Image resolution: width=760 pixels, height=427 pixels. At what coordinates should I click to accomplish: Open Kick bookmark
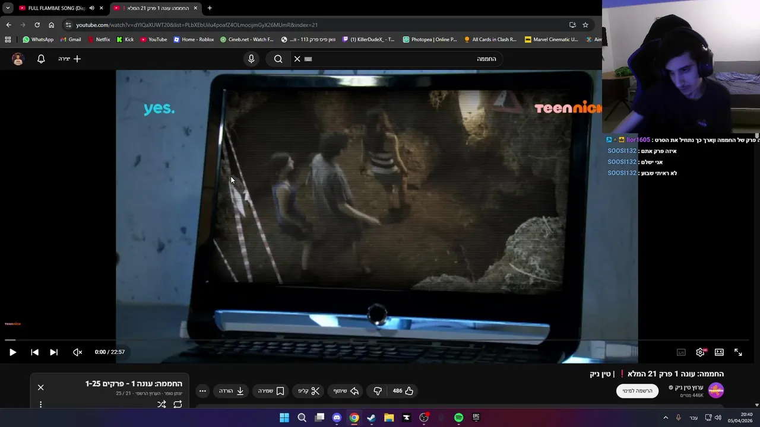tap(125, 40)
